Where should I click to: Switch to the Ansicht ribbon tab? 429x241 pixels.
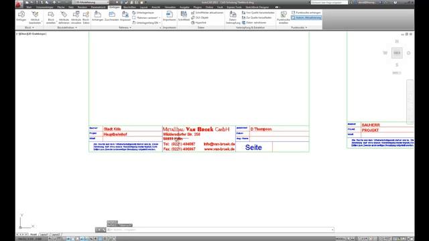(x=156, y=7)
